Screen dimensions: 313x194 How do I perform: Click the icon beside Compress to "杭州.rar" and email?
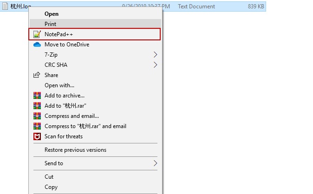click(37, 126)
